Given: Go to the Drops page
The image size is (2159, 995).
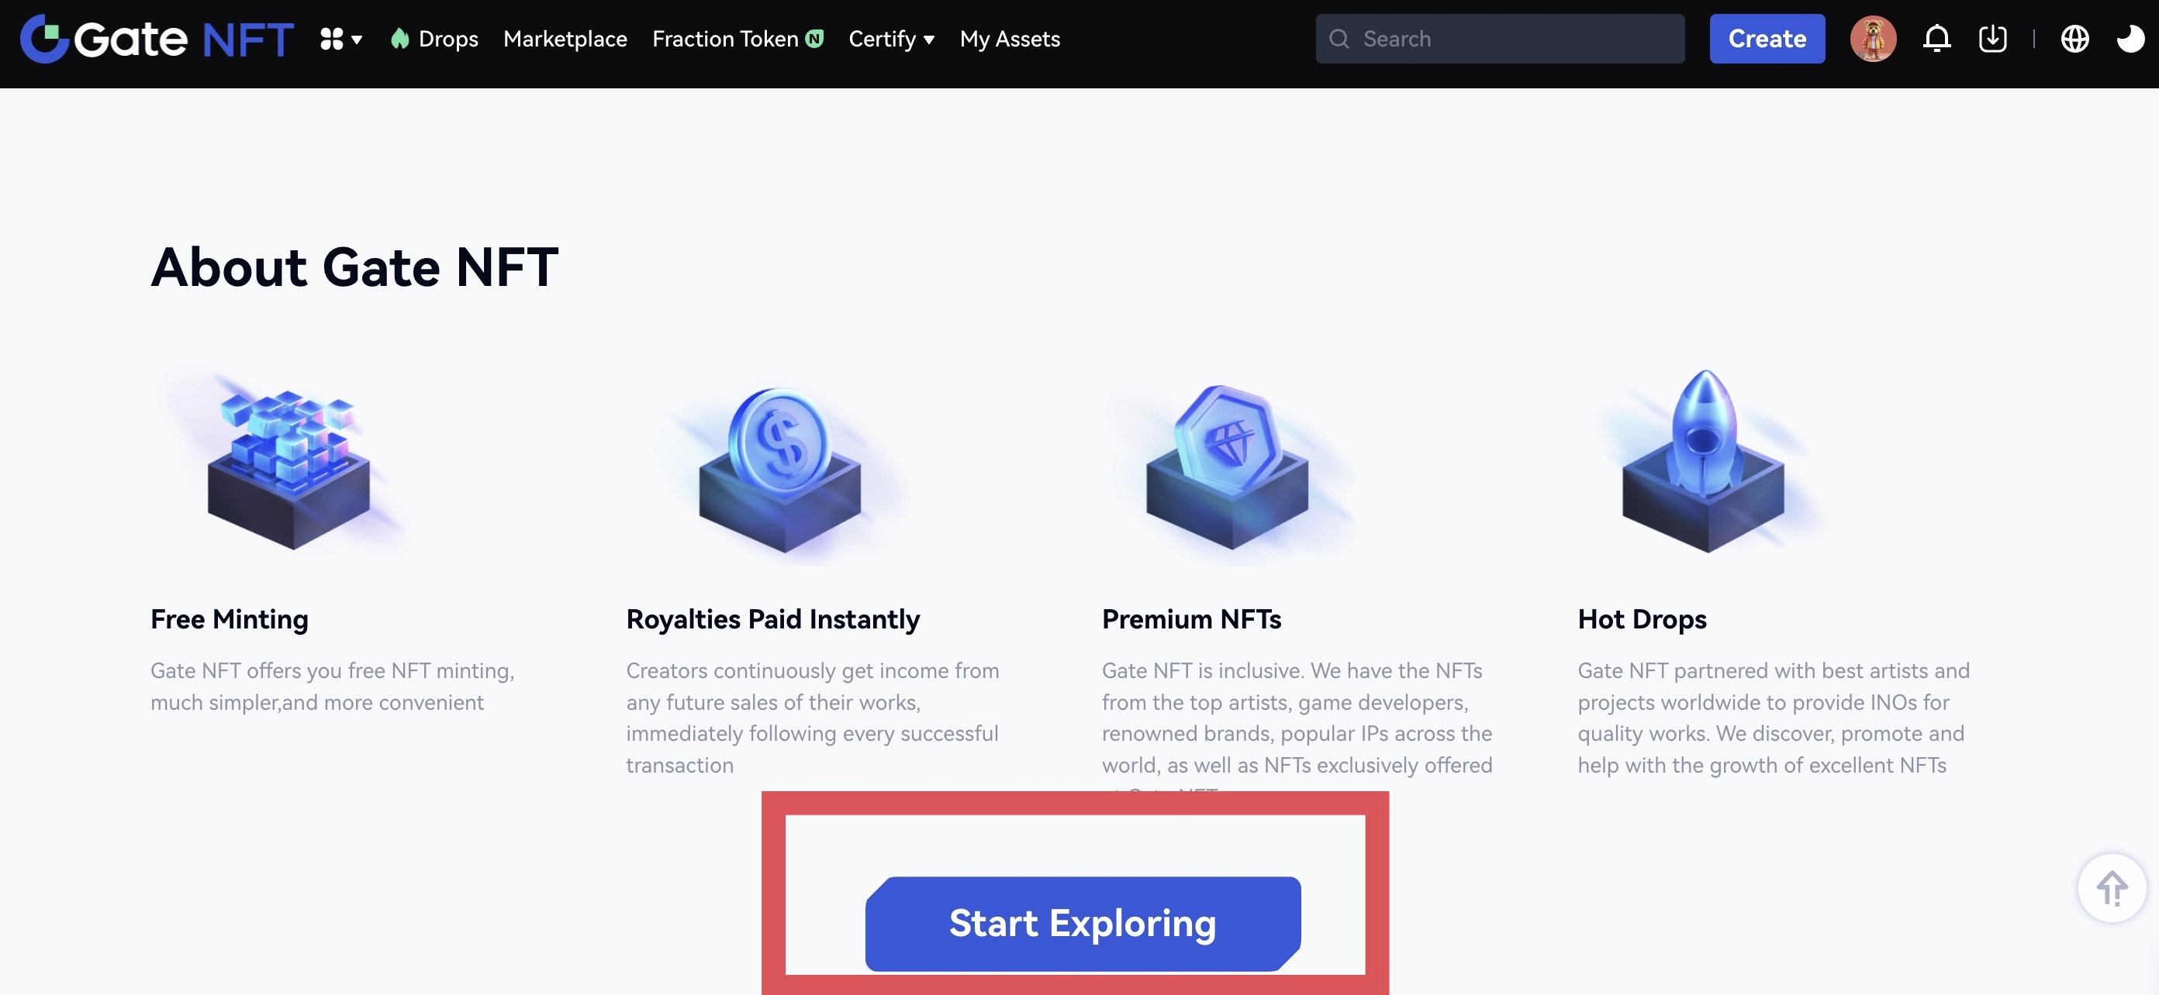Looking at the screenshot, I should click(434, 39).
